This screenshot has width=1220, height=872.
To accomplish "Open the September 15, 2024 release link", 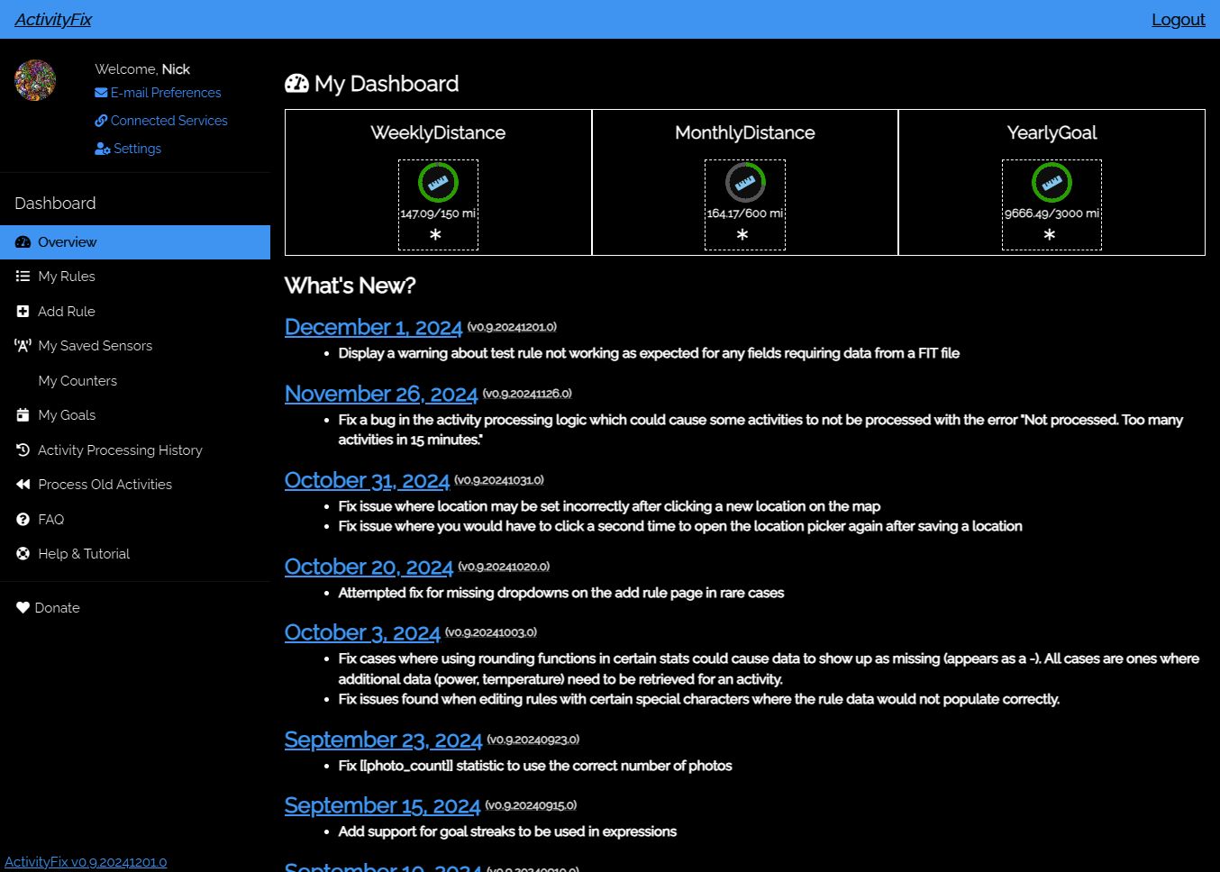I will 382,805.
